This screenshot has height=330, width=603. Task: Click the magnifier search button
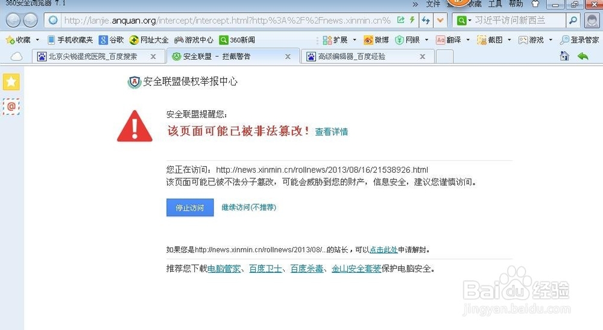(573, 20)
